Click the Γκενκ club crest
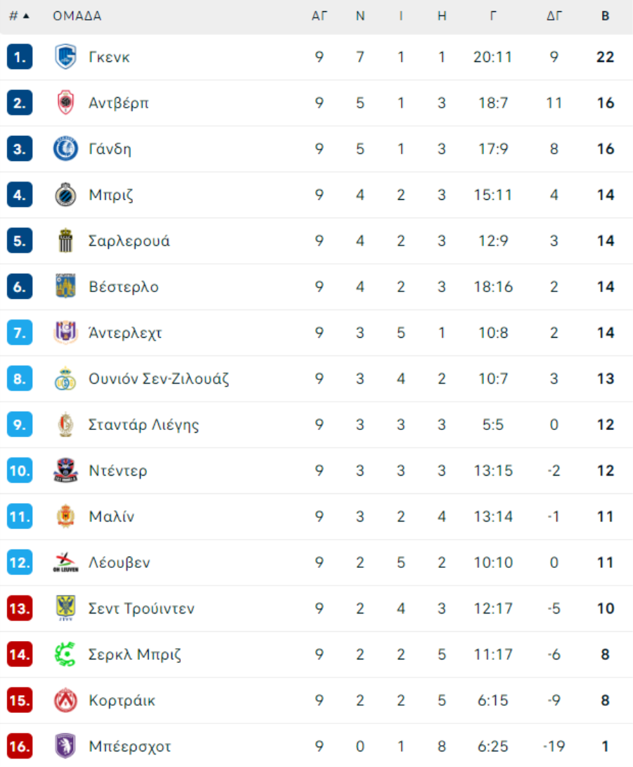The image size is (633, 767). [65, 57]
